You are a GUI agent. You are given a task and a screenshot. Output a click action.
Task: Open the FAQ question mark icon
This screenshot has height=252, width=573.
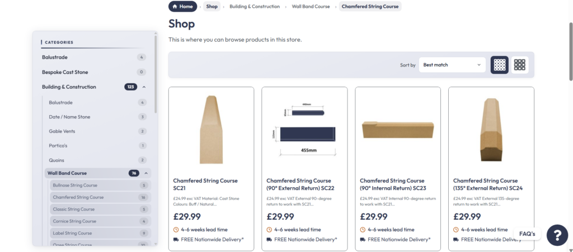pos(557,235)
